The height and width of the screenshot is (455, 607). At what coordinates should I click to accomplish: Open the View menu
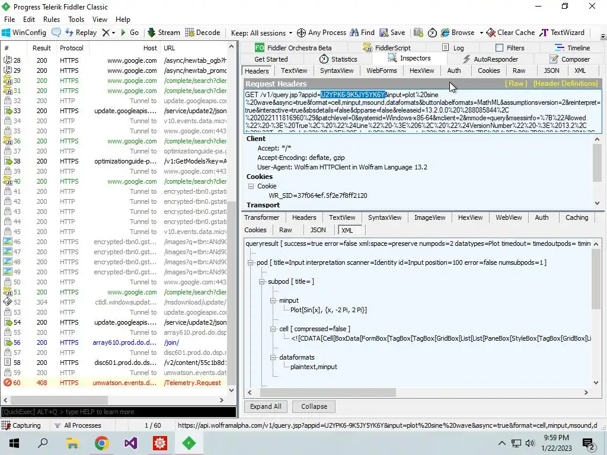(100, 20)
